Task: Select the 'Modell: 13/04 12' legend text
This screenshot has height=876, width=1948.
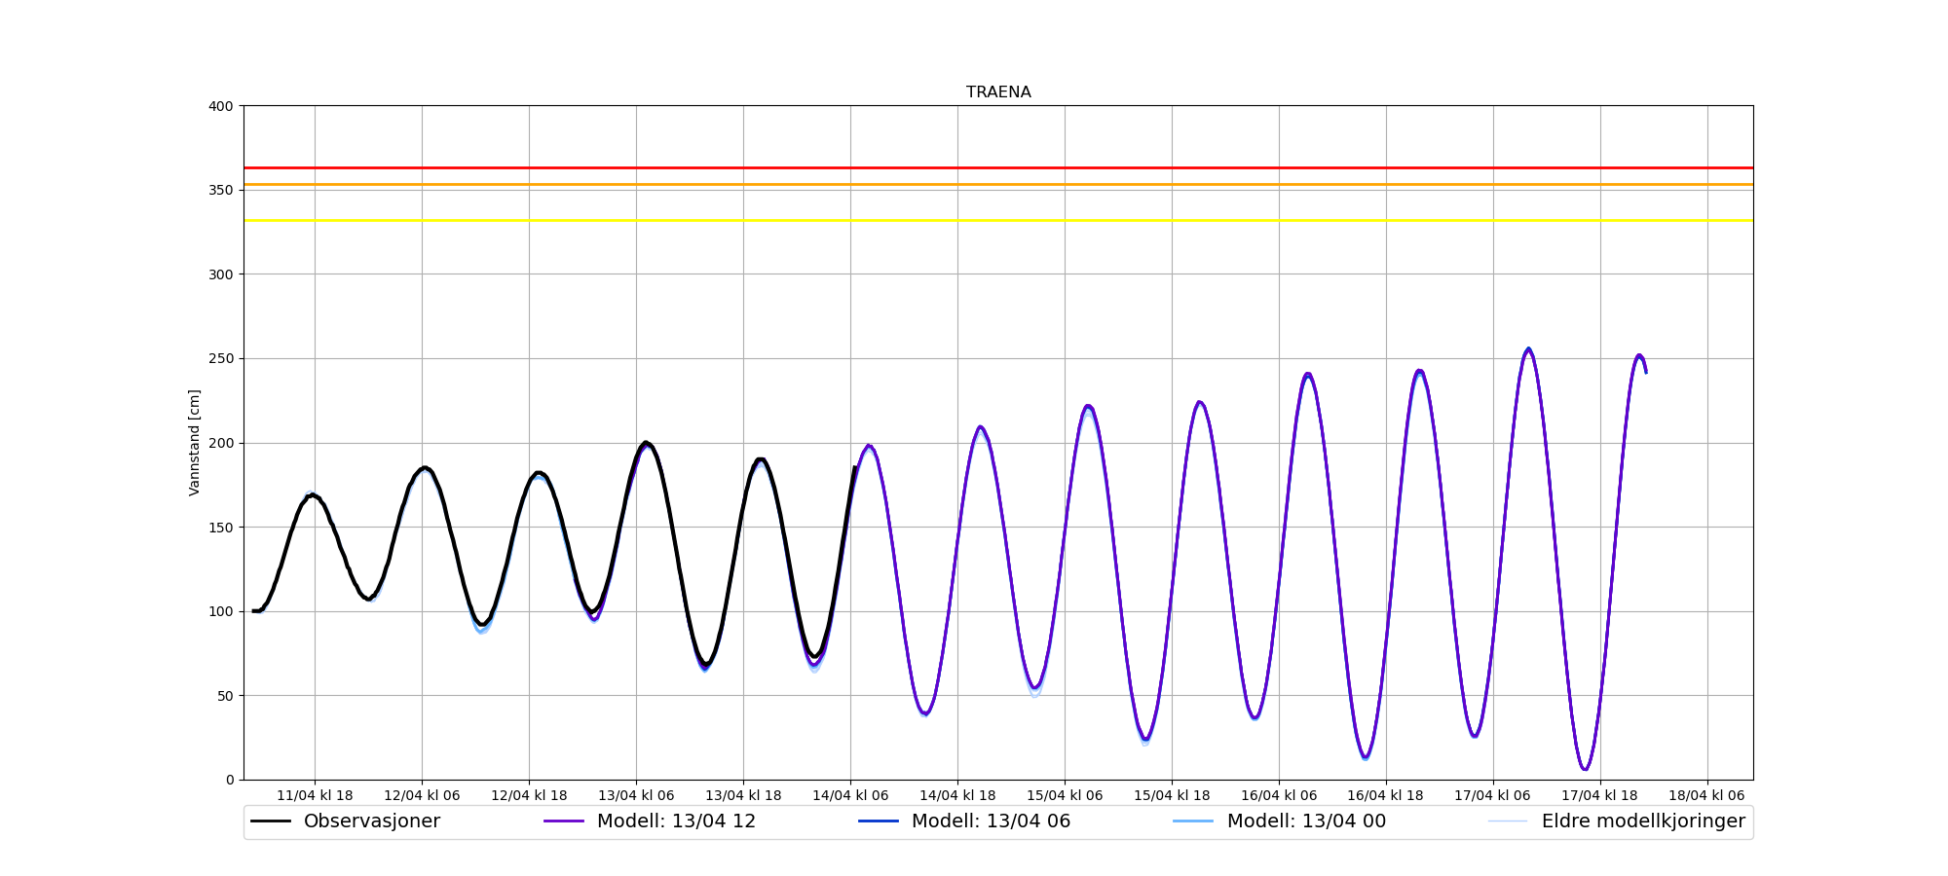Action: click(x=676, y=821)
